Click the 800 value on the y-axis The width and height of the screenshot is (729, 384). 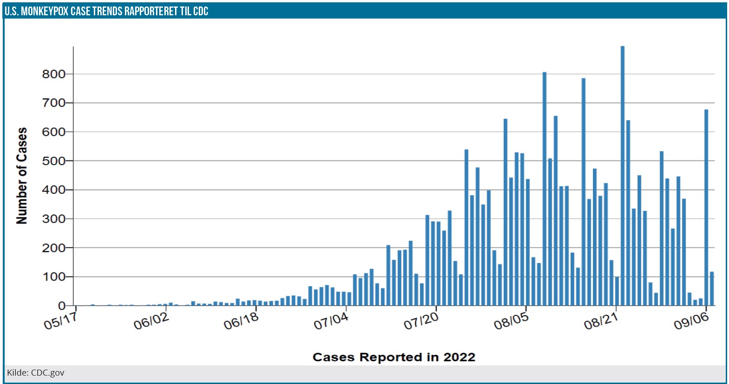[x=53, y=74]
